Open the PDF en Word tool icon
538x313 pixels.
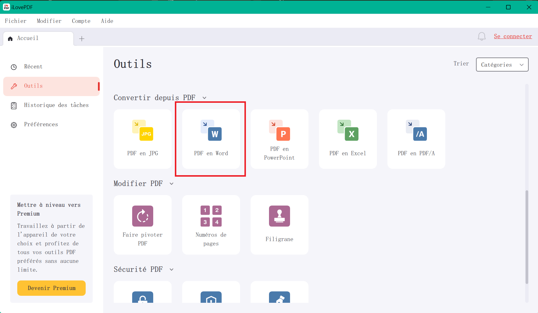click(x=211, y=130)
